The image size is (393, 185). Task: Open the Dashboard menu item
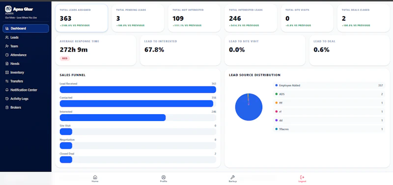click(26, 29)
